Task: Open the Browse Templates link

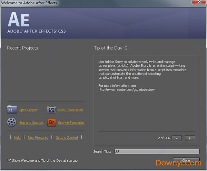Action: [x=71, y=122]
